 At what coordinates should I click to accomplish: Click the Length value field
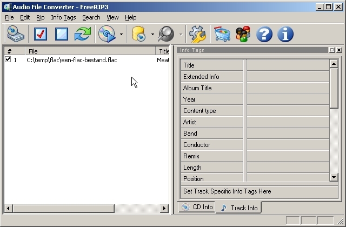288,168
